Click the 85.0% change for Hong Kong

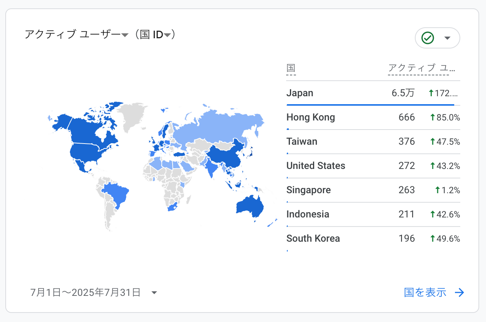click(445, 118)
